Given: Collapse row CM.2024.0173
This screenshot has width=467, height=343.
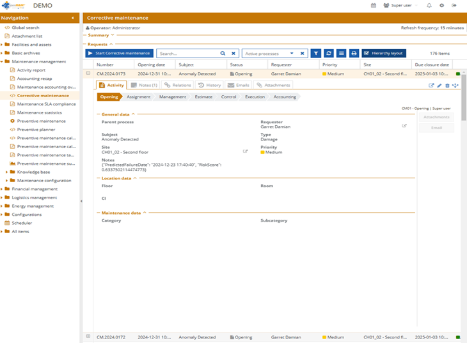Looking at the screenshot, I should (x=88, y=73).
